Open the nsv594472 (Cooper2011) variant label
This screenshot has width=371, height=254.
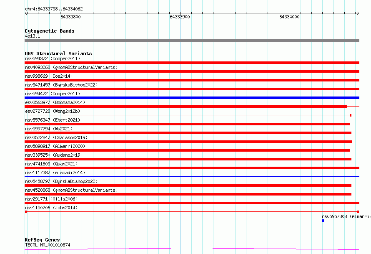point(53,94)
